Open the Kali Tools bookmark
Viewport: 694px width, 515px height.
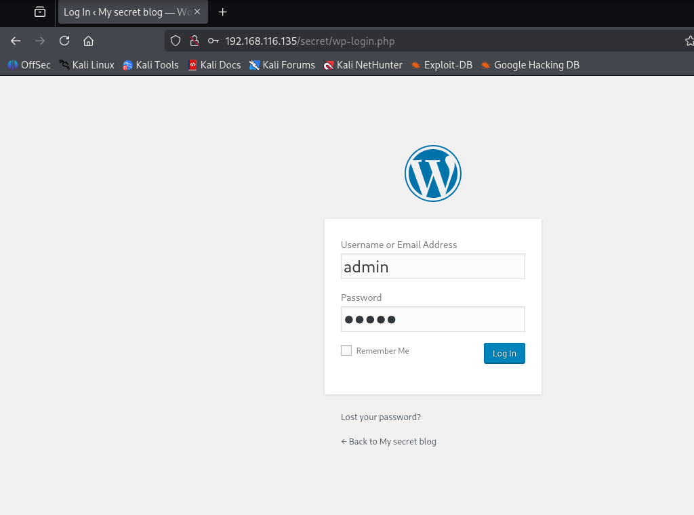pos(151,65)
